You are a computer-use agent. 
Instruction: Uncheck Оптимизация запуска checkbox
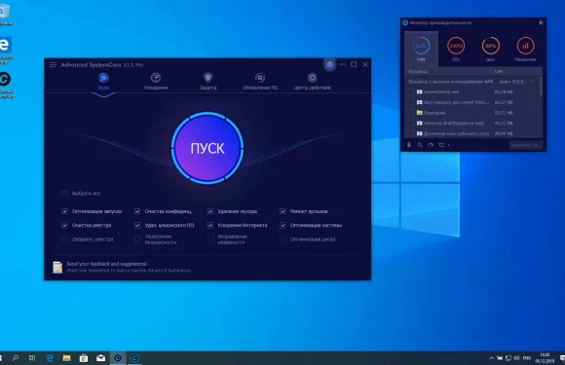point(64,211)
